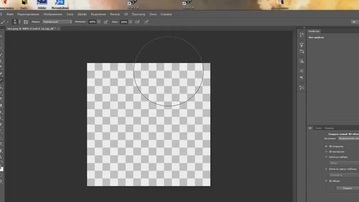Close the open document tab

coord(58,29)
